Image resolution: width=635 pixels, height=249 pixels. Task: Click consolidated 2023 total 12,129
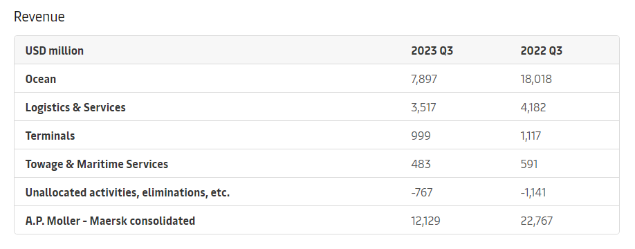425,221
